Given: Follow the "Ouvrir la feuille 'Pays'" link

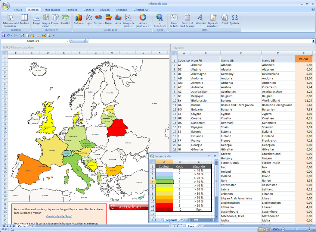Looking at the screenshot, I should (x=59, y=216).
